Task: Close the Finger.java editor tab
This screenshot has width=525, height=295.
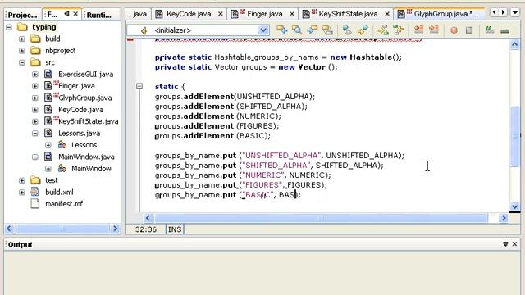Action: coord(292,14)
